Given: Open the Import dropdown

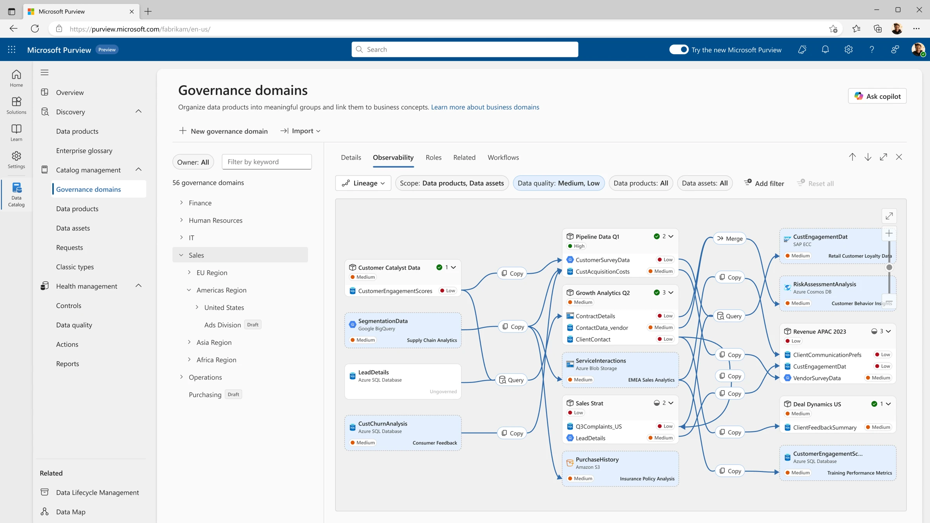Looking at the screenshot, I should pyautogui.click(x=300, y=131).
